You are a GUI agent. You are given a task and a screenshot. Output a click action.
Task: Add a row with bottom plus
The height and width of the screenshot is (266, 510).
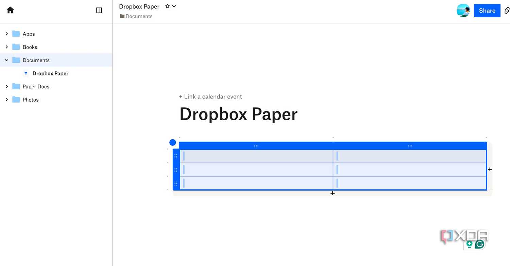pos(333,193)
